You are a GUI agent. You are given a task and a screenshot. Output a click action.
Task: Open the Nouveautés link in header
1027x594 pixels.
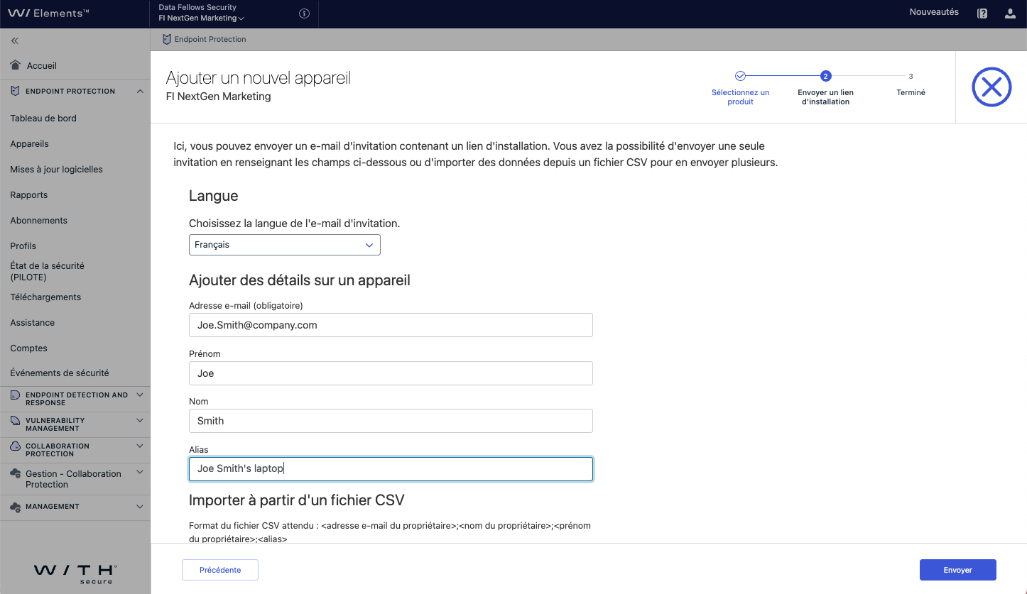pos(933,12)
